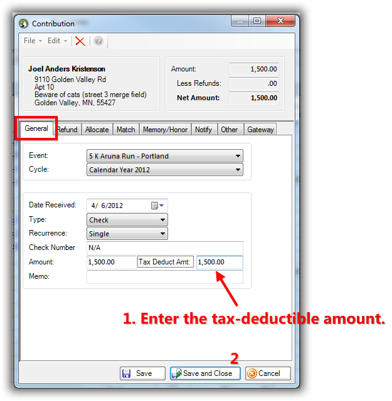Select the Gateway tab
The width and height of the screenshot is (392, 401).
[260, 130]
